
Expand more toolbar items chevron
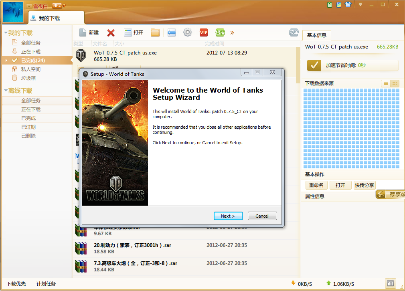coord(232,32)
